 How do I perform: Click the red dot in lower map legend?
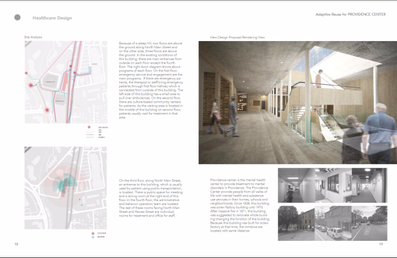pyautogui.click(x=93, y=233)
